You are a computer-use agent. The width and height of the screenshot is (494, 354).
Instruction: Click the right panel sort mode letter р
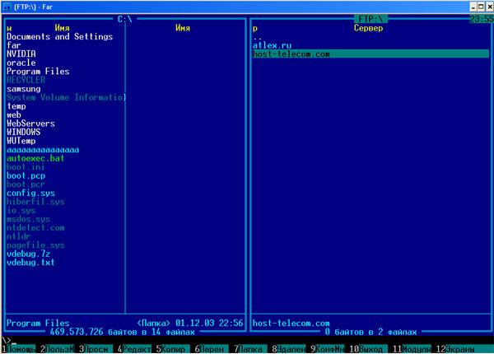point(255,28)
